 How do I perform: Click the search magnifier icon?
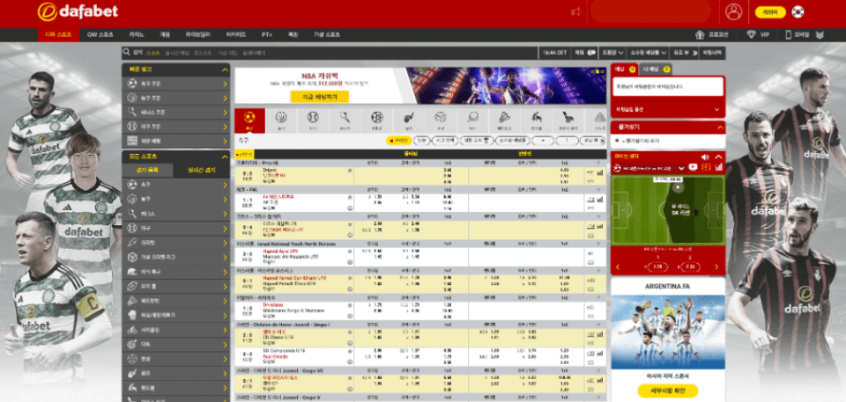pos(126,52)
